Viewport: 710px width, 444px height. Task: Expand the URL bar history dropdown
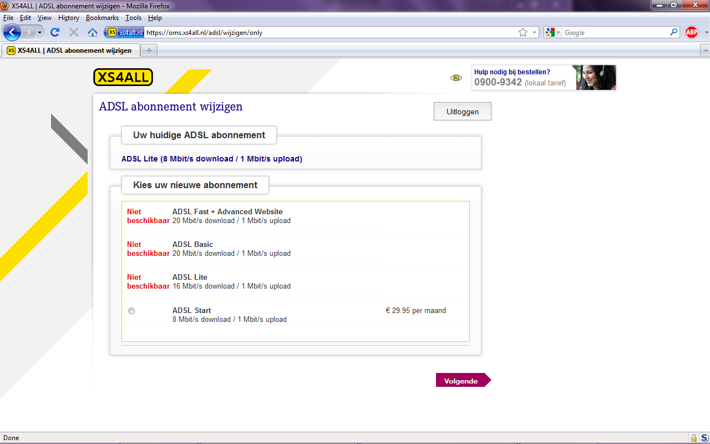[535, 33]
